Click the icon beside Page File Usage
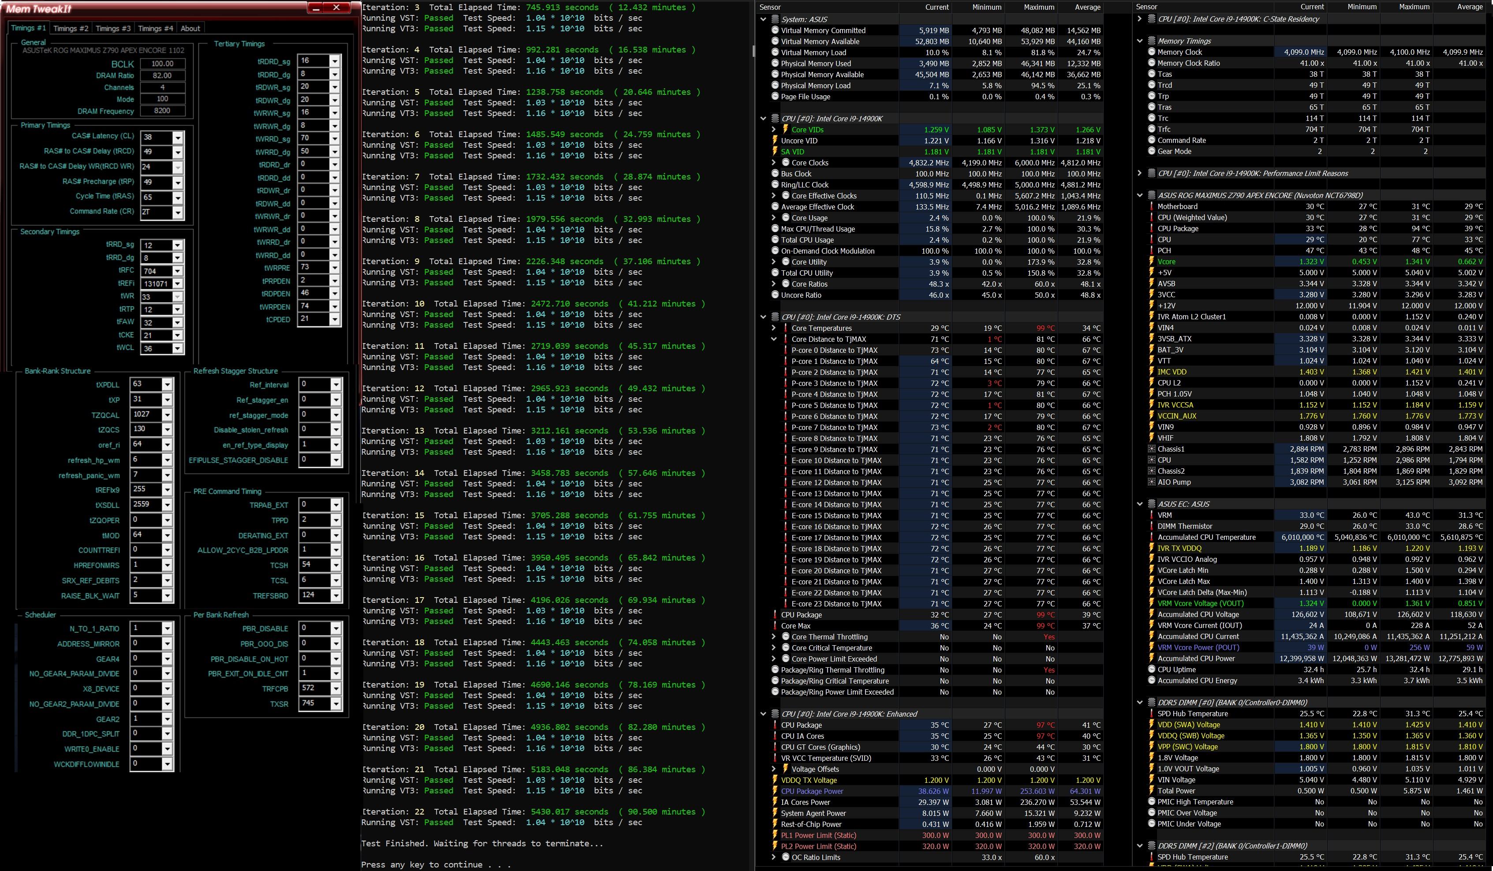The width and height of the screenshot is (1493, 871). [774, 97]
